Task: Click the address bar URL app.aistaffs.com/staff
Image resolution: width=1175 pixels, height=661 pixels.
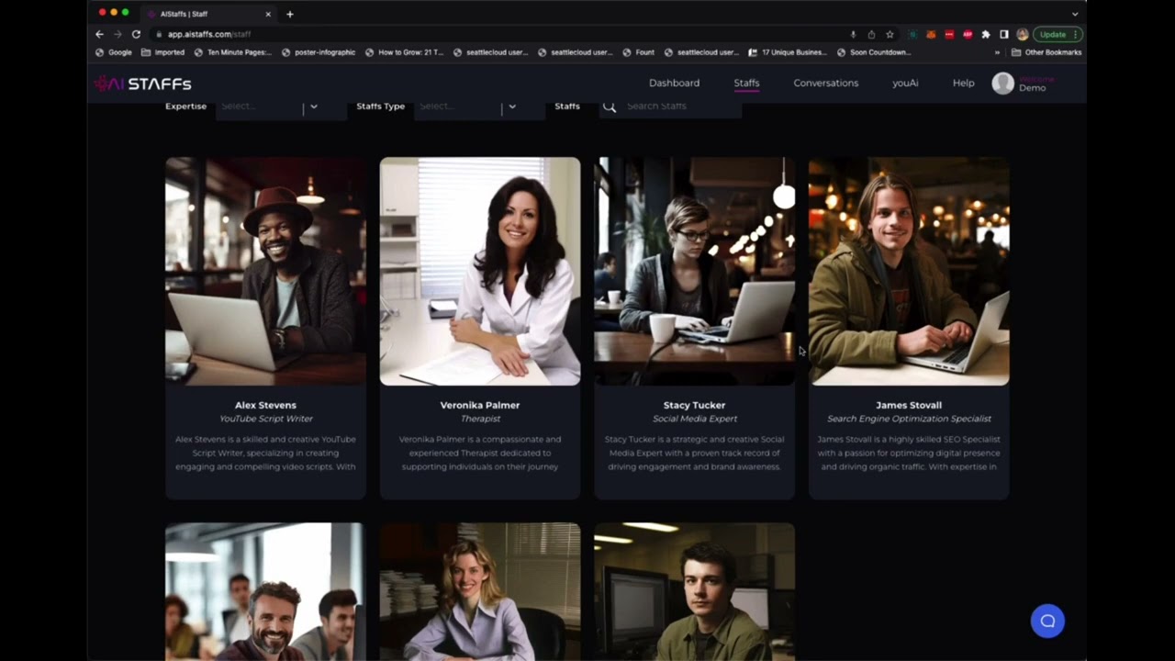Action: (208, 34)
